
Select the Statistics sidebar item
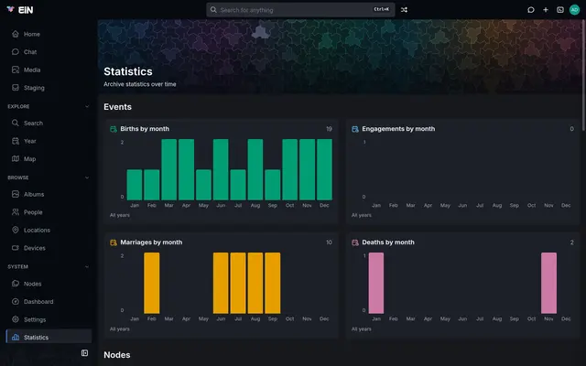[49, 338]
